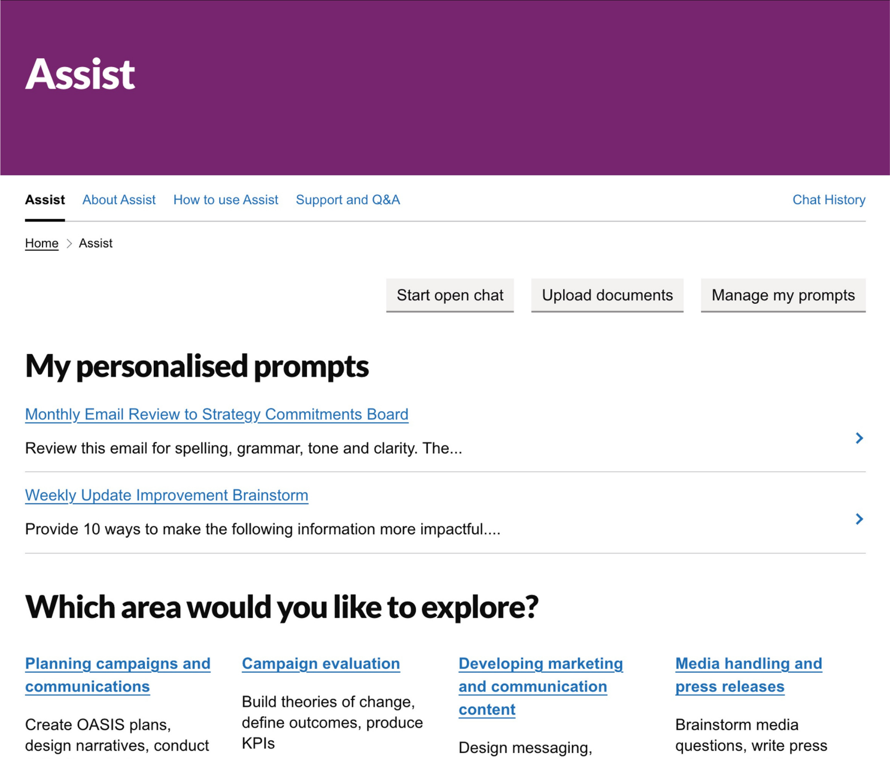Viewport: 890px width, 759px height.
Task: Open Weekly Update Improvement Brainstorm prompt
Action: [x=166, y=495]
